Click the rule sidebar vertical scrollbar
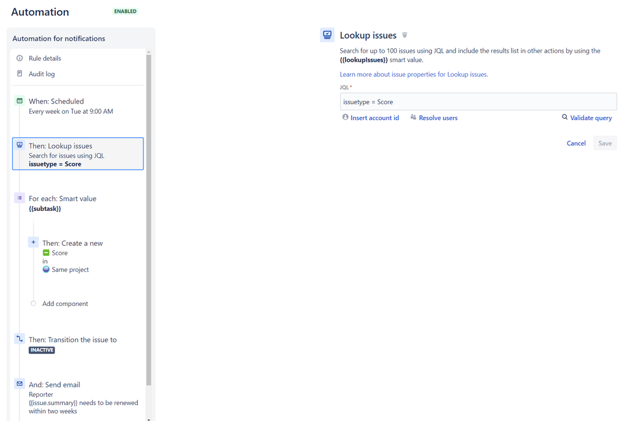 149,220
